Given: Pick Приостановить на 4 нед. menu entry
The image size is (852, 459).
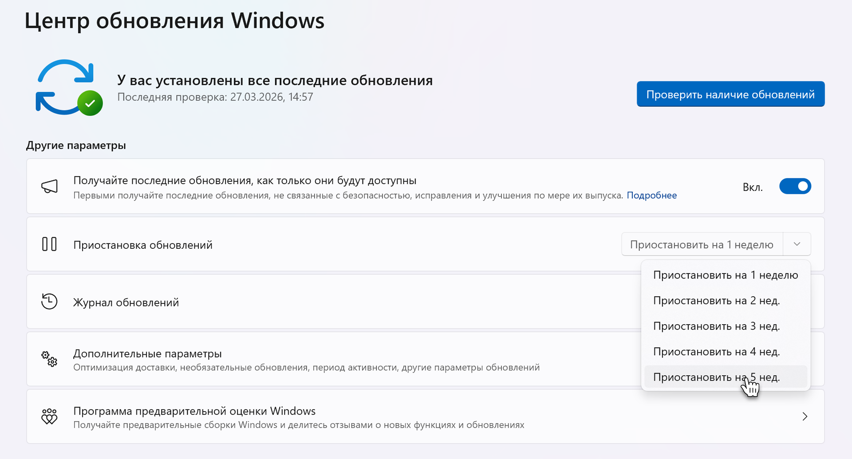Looking at the screenshot, I should 716,352.
